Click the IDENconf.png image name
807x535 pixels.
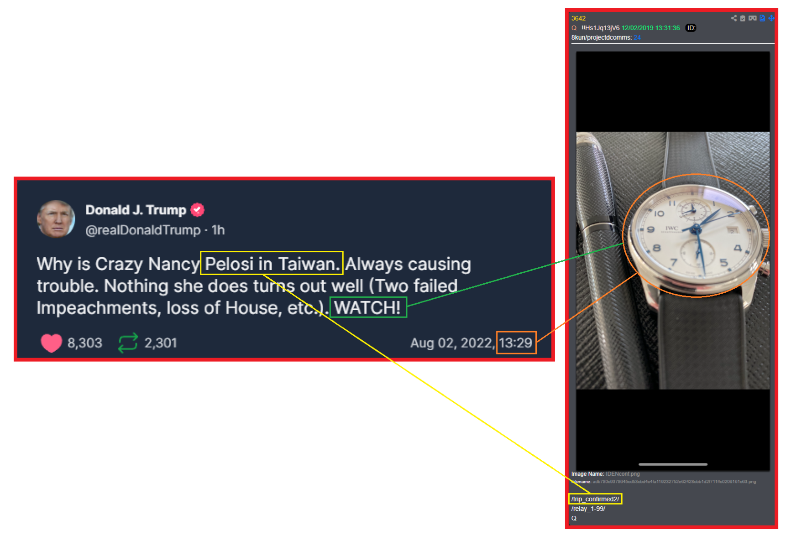[x=623, y=474]
